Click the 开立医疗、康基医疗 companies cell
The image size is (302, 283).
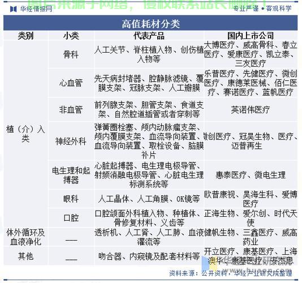point(251,256)
